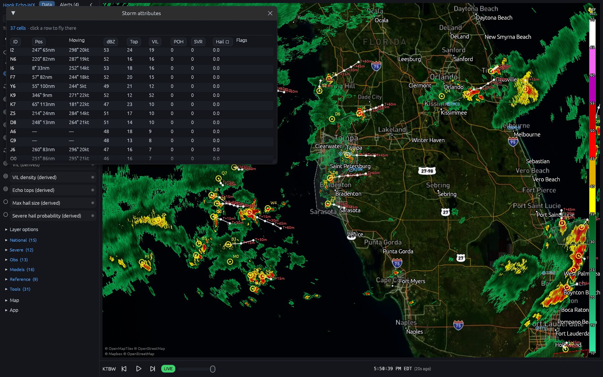Toggle the Hail column checkbox
This screenshot has height=377, width=603.
tap(227, 42)
